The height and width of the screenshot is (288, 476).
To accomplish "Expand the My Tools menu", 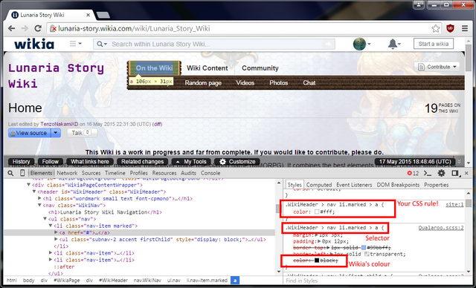I will [x=191, y=162].
